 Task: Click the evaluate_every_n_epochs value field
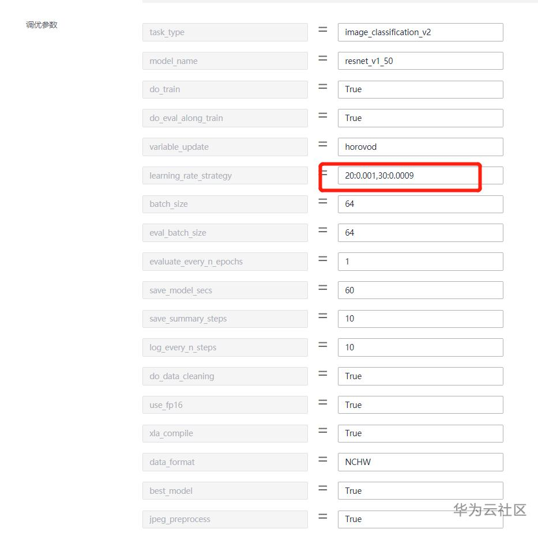pyautogui.click(x=420, y=262)
